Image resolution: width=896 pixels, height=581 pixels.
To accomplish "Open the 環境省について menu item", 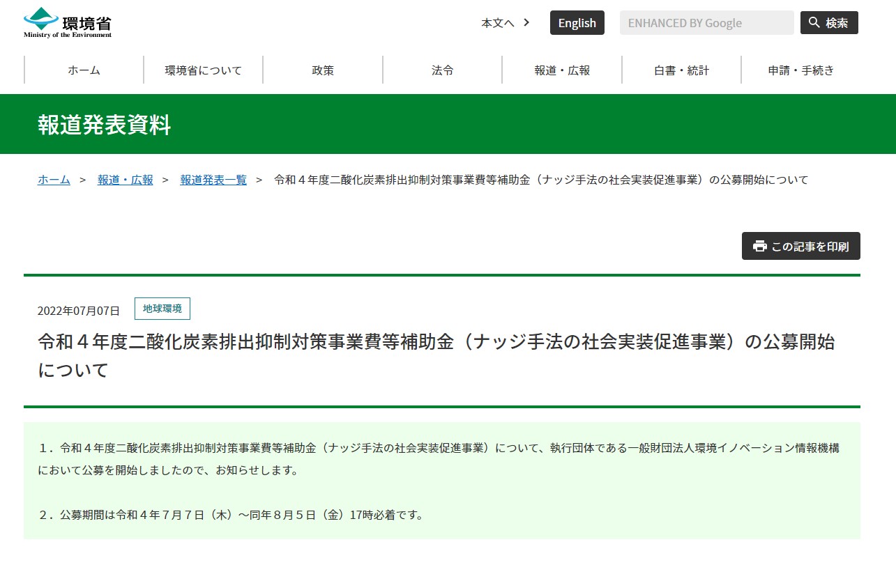I will click(203, 70).
